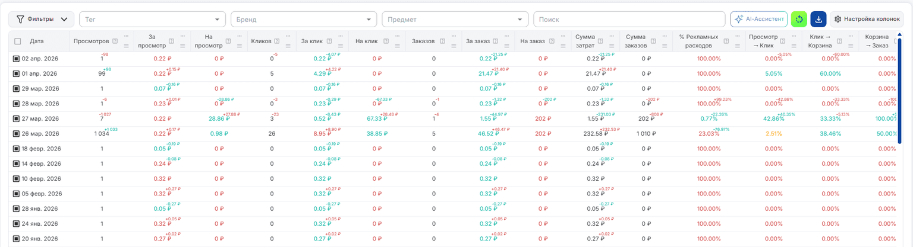Screen dimensions: 913x247
Task: Click the AI-Ассистент button
Action: pos(759,19)
